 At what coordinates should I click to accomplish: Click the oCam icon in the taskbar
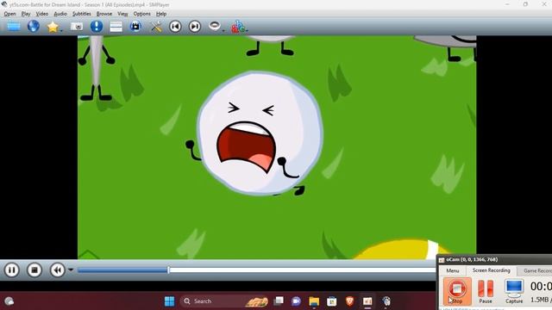pyautogui.click(x=367, y=301)
